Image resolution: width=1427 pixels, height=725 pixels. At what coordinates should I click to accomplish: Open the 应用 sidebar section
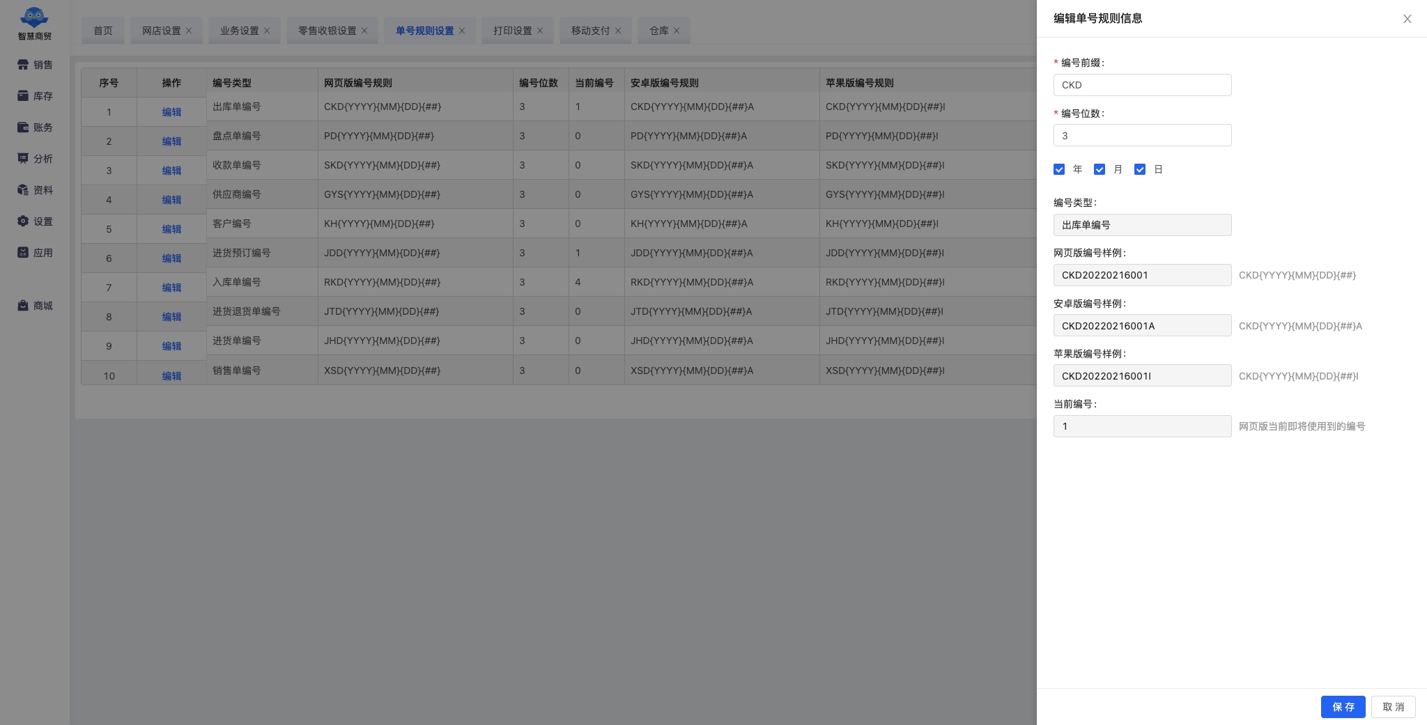[35, 253]
